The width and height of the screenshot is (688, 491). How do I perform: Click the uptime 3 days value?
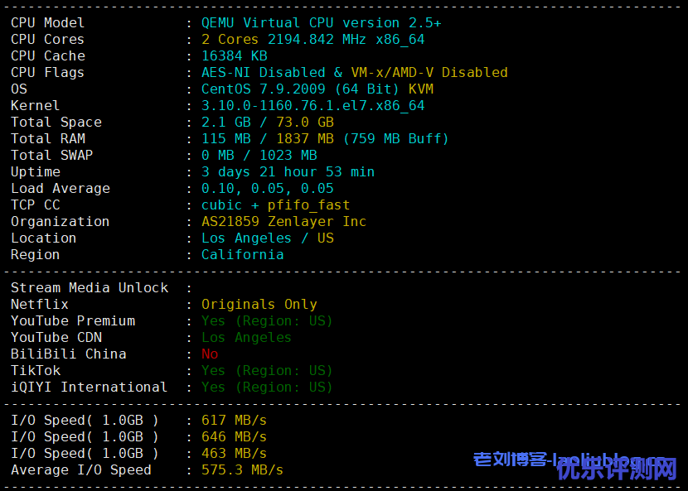288,172
